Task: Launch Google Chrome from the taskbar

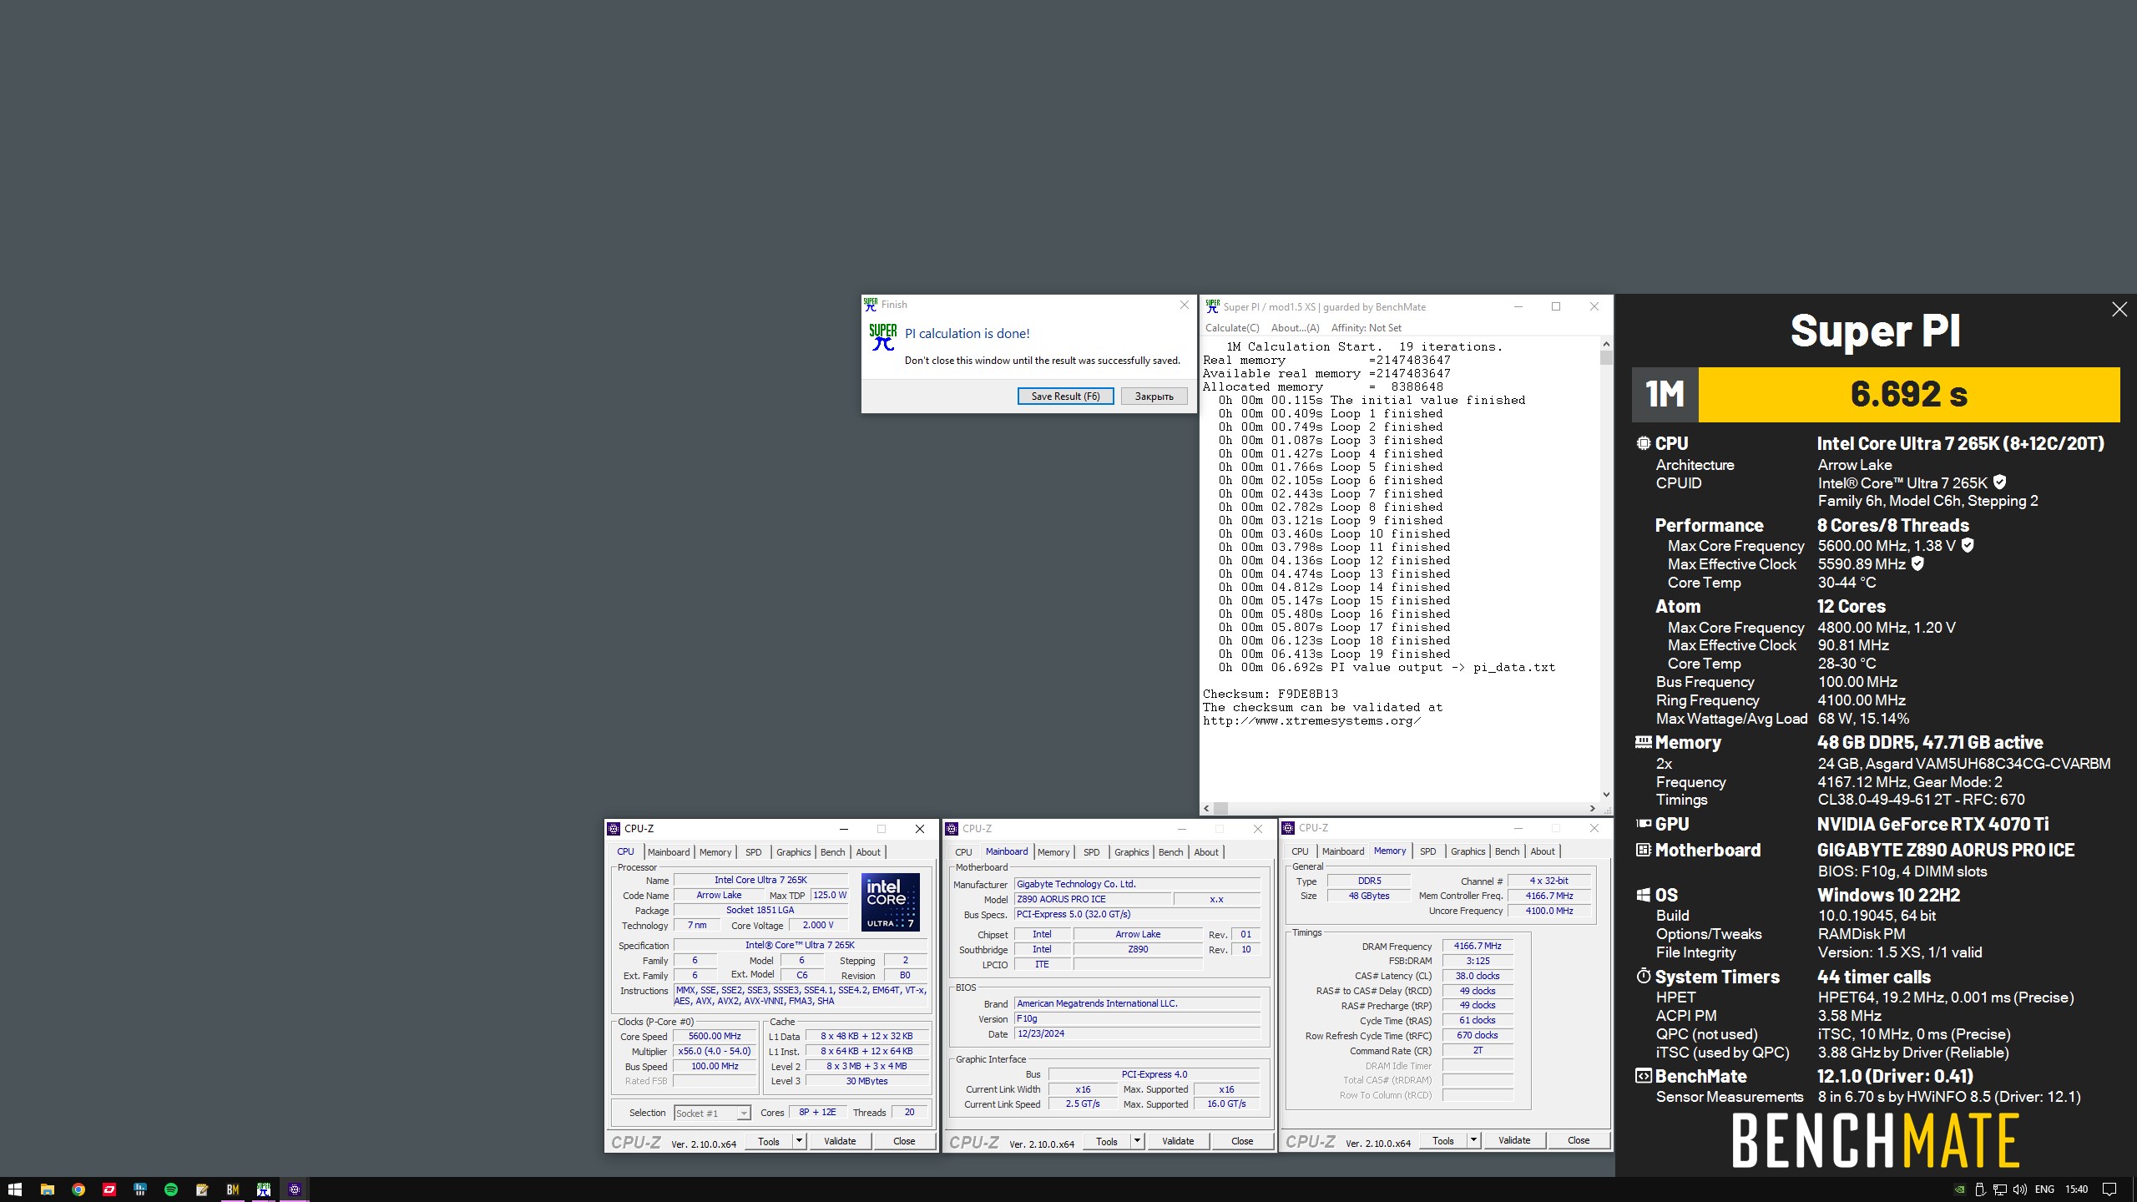Action: click(78, 1189)
